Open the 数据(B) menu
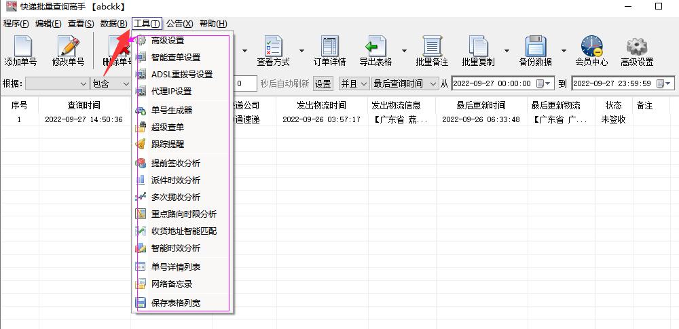 [x=114, y=24]
